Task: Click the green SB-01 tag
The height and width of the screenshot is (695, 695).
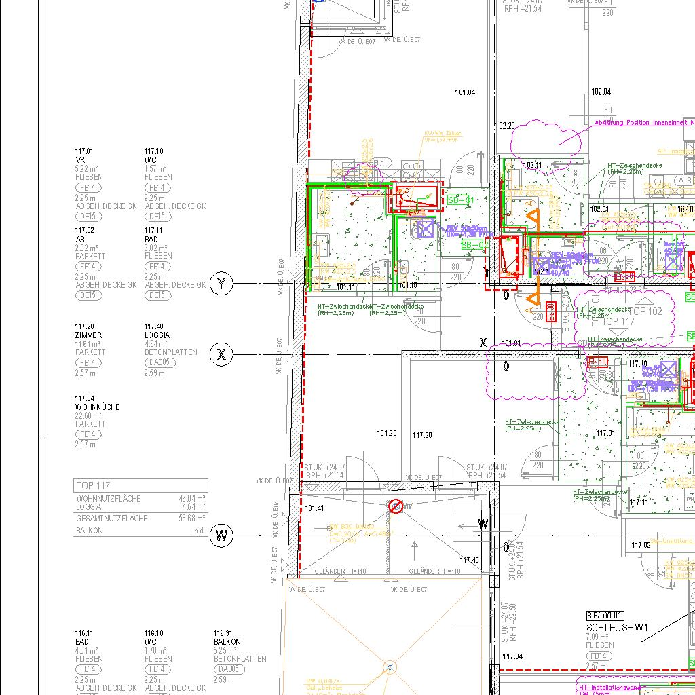Action: pos(460,200)
